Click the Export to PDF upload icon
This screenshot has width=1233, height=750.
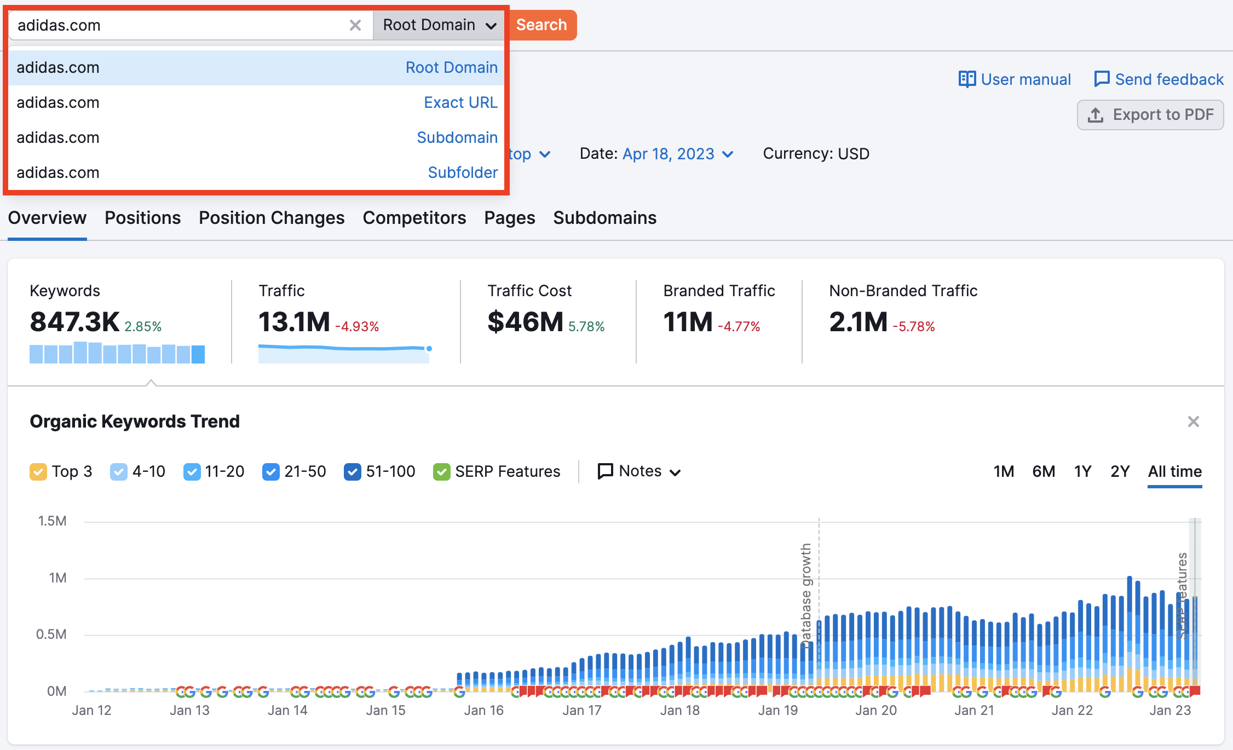pos(1095,115)
